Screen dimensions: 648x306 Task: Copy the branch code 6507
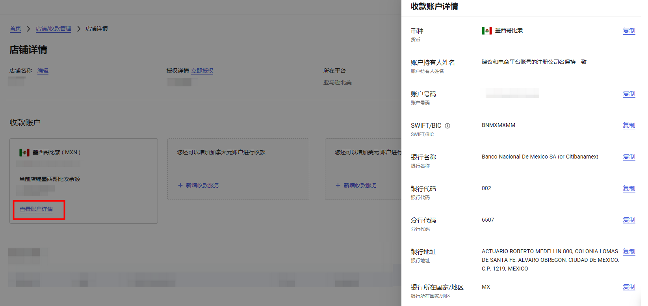tap(629, 220)
